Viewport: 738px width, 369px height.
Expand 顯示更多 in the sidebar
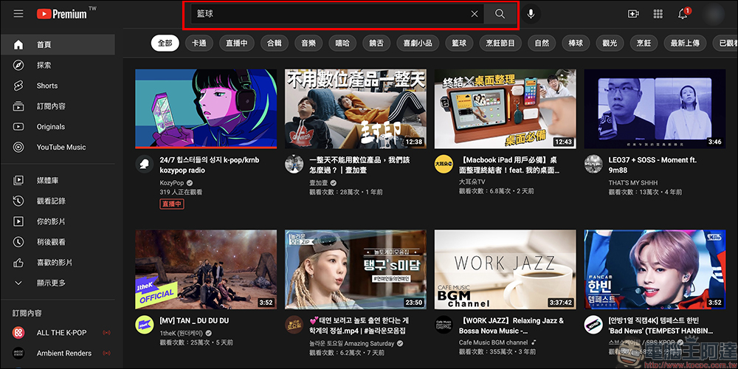(x=51, y=283)
